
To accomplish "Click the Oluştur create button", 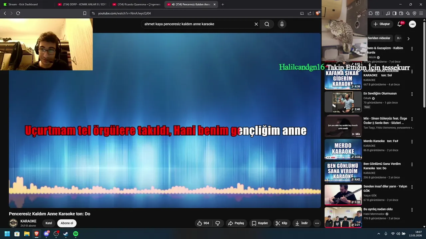I will 381,24.
